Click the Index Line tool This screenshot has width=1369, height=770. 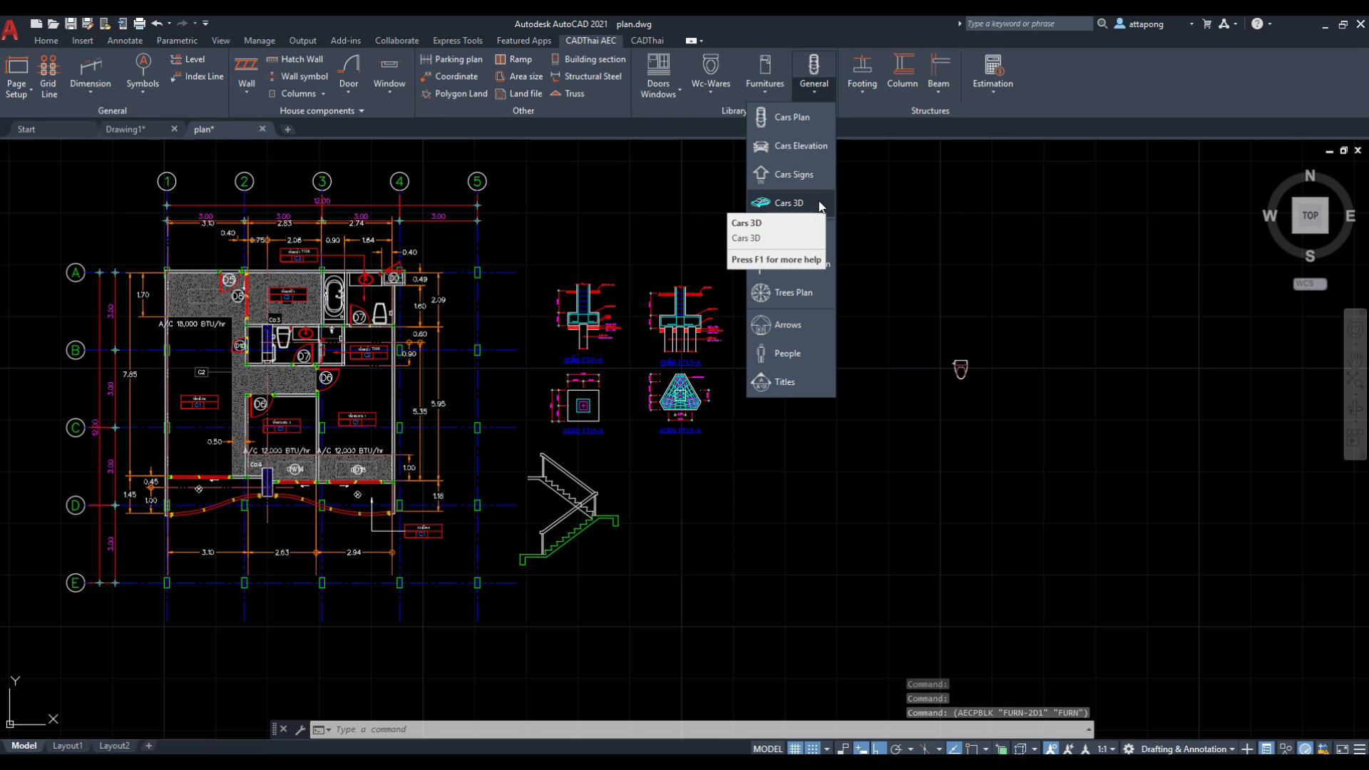pyautogui.click(x=197, y=76)
